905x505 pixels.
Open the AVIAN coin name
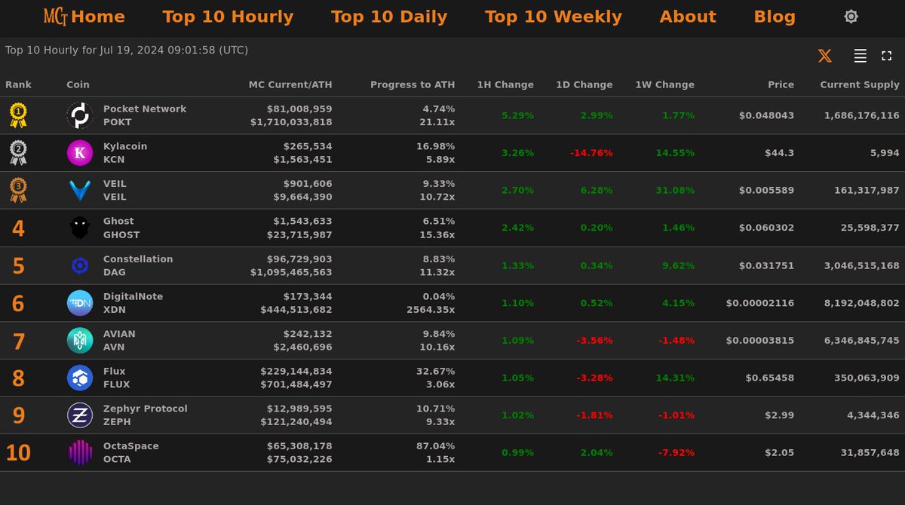coord(119,334)
